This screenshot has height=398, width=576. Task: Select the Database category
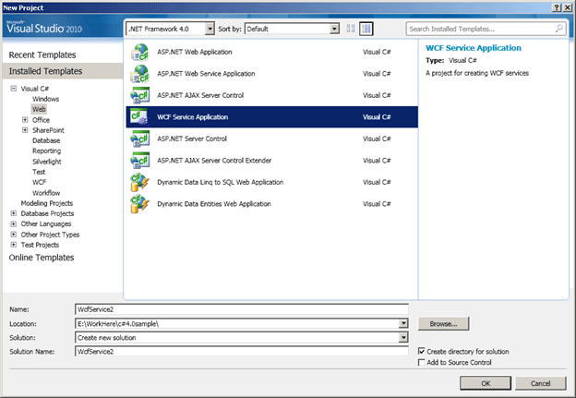pyautogui.click(x=46, y=140)
